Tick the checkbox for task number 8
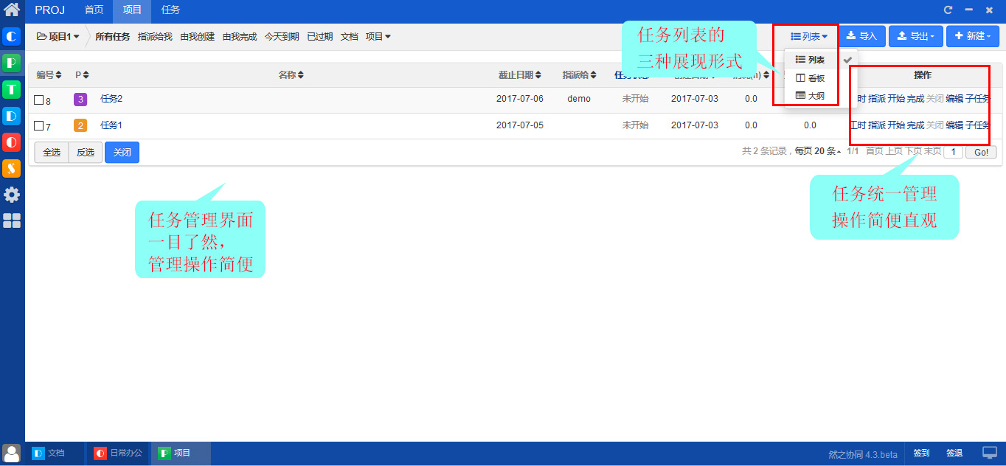Viewport: 1006px width, 466px height. [39, 100]
